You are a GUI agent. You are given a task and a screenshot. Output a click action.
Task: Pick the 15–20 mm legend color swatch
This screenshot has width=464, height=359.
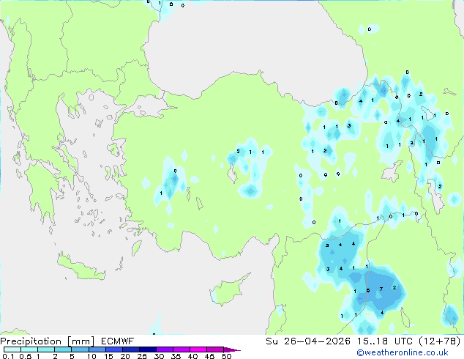pyautogui.click(x=113, y=349)
